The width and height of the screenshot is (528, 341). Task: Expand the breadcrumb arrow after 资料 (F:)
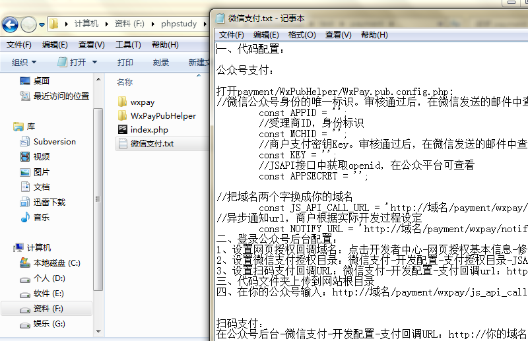tap(153, 24)
